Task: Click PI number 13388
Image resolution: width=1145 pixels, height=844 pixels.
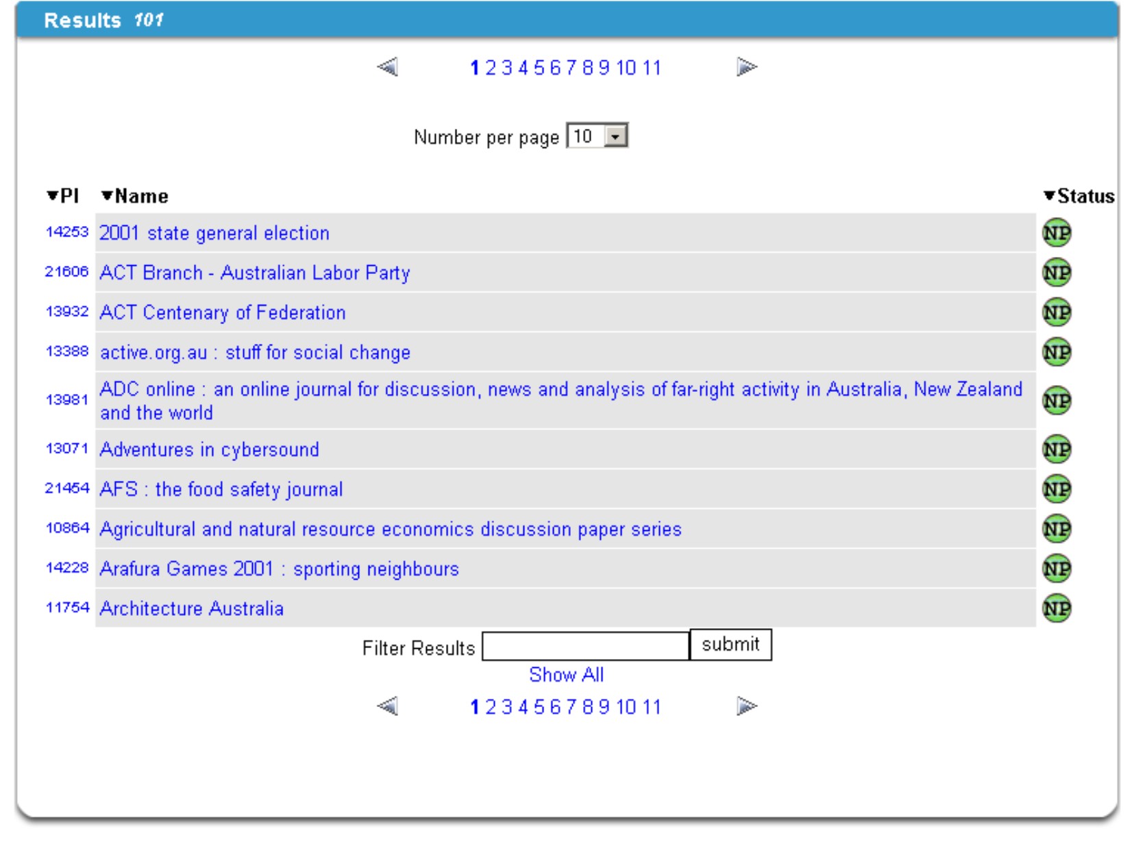Action: tap(67, 351)
